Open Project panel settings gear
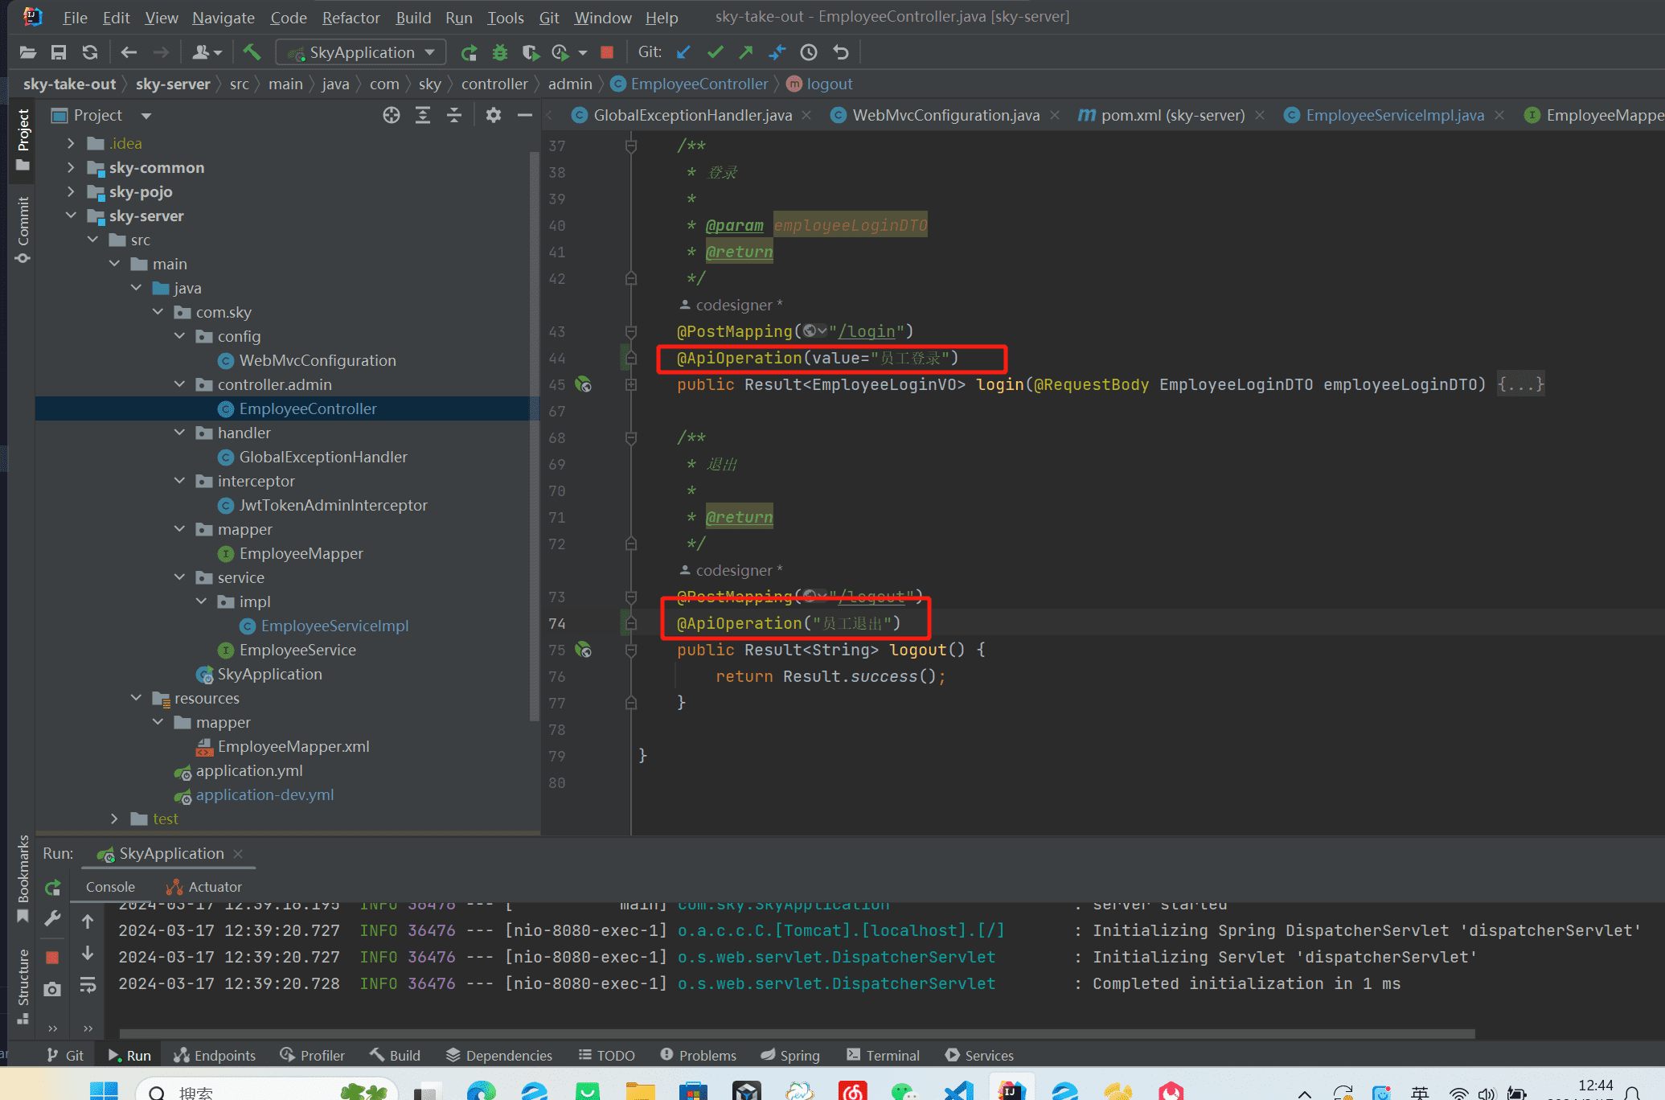Screen dimensions: 1665x1100 point(494,116)
